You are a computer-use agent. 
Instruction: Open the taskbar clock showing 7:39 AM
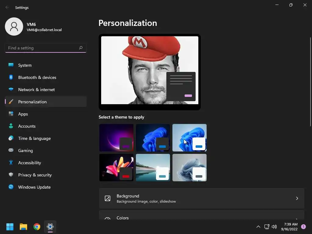tap(289, 227)
